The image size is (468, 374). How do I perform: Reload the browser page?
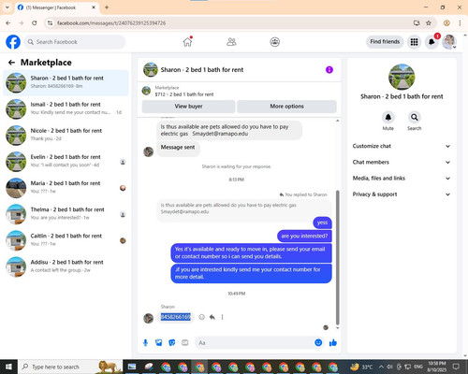tap(35, 23)
